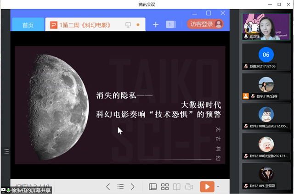Click the moon image on slide
This screenshot has height=194, width=294.
(58, 107)
